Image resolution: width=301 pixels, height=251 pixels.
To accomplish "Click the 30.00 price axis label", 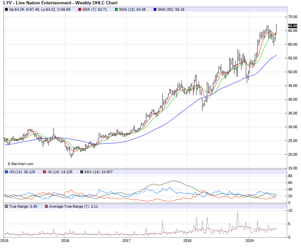I will 293,127.
